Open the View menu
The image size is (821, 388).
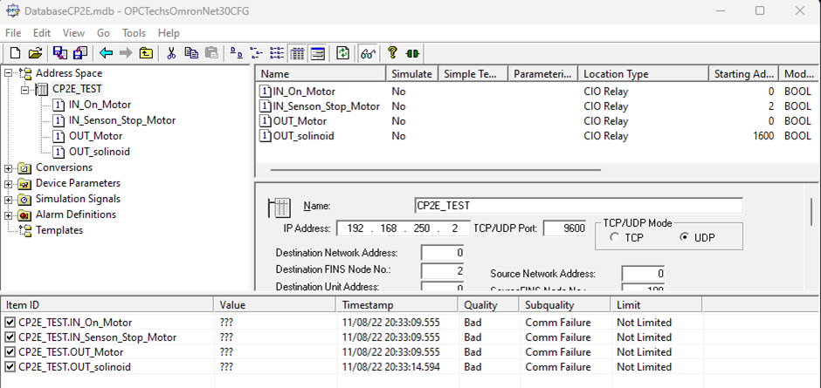(x=73, y=33)
